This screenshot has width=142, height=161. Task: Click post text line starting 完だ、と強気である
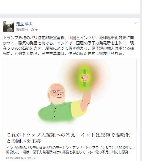(x=64, y=53)
